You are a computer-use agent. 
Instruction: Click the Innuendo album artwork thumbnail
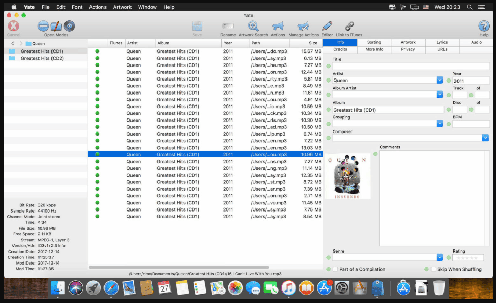pyautogui.click(x=347, y=177)
